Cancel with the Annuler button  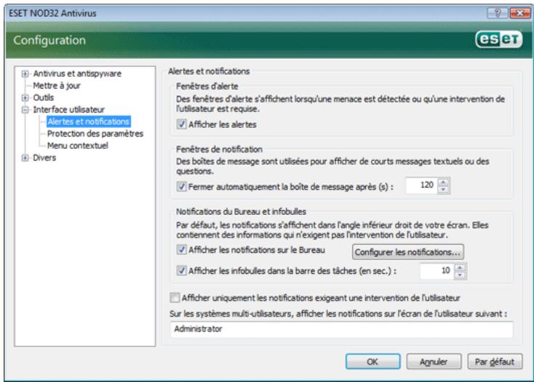[x=434, y=362]
